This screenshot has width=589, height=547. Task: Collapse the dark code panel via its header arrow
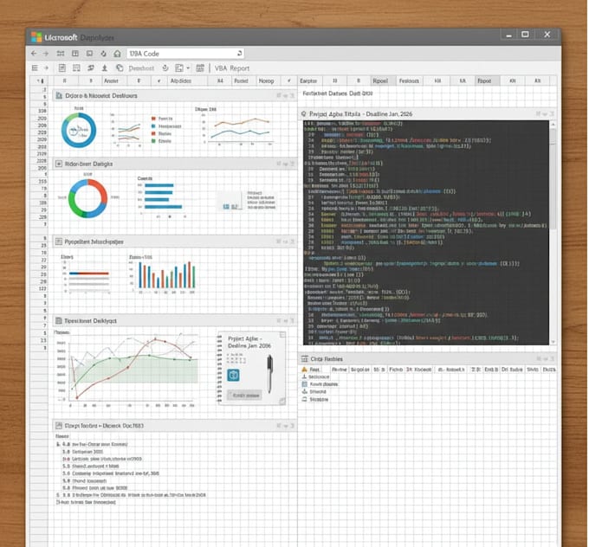tap(545, 113)
